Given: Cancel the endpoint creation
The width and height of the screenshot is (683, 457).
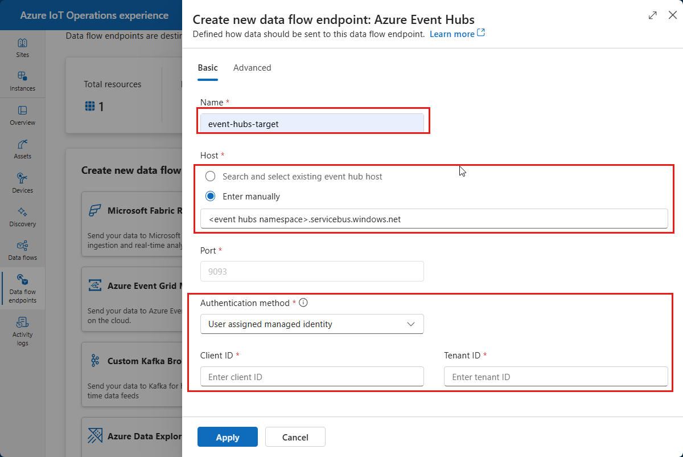Looking at the screenshot, I should (295, 436).
